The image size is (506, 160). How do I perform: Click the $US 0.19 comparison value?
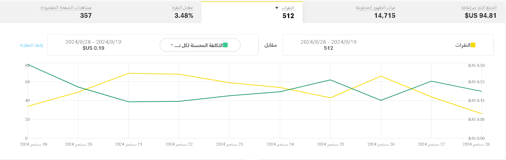[94, 48]
